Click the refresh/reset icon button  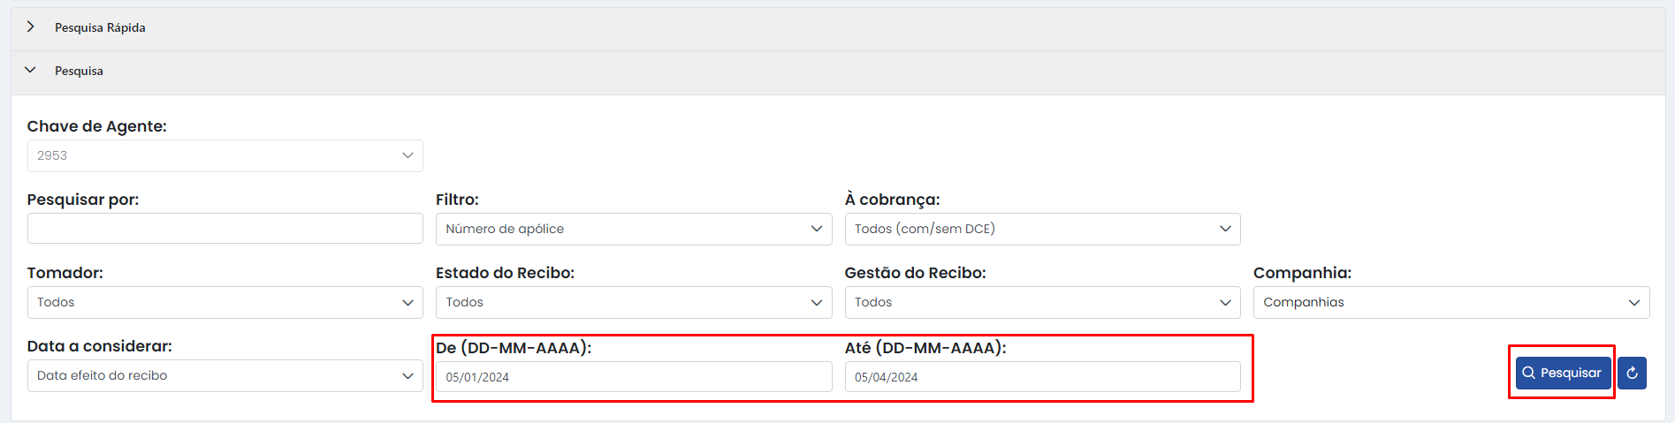[1632, 374]
